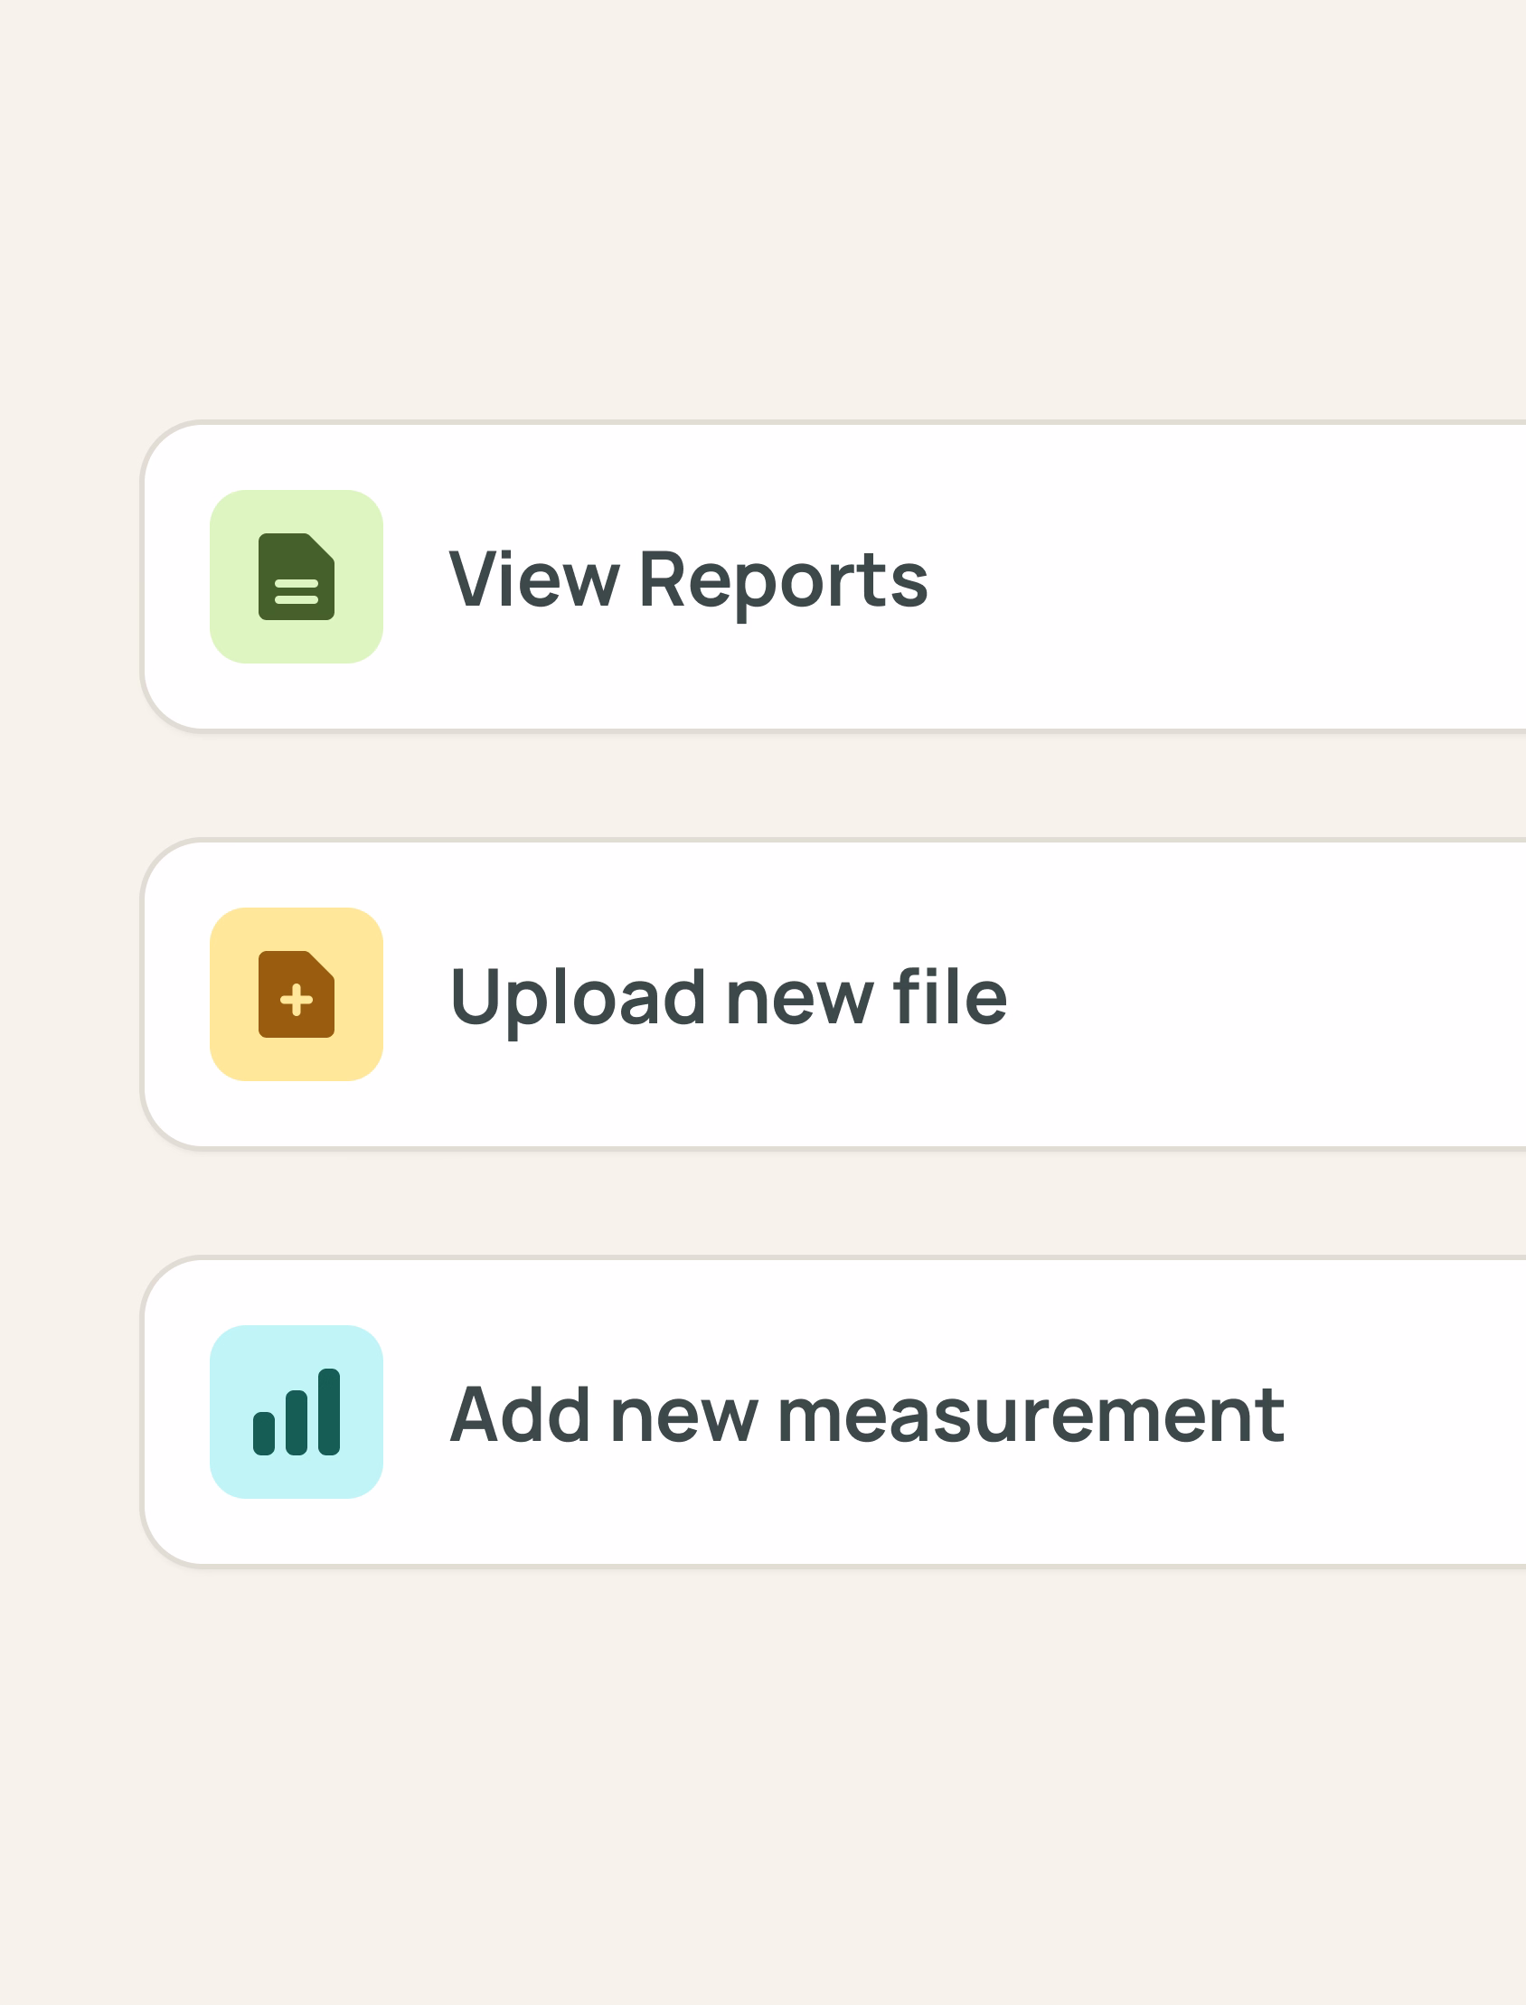Click the View Reports text label

tap(689, 577)
